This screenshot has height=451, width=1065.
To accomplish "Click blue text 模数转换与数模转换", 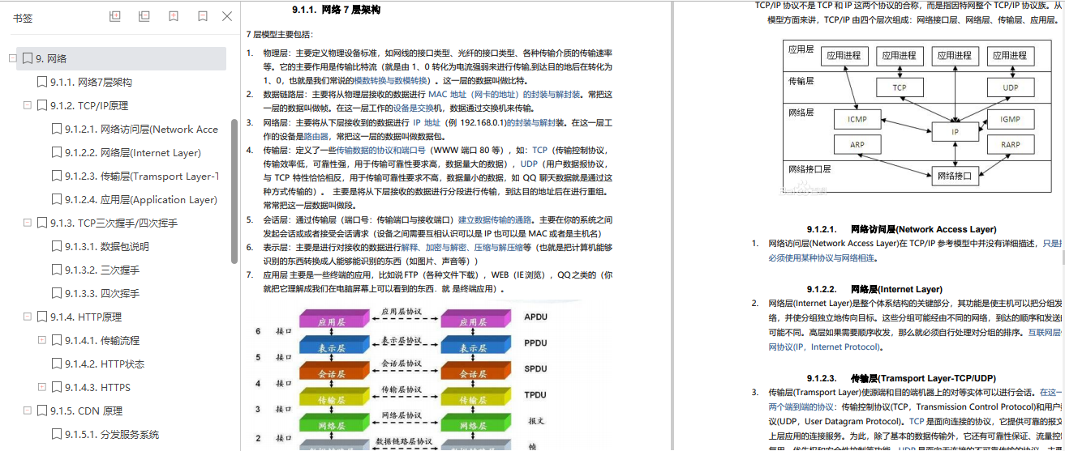I will pyautogui.click(x=391, y=81).
